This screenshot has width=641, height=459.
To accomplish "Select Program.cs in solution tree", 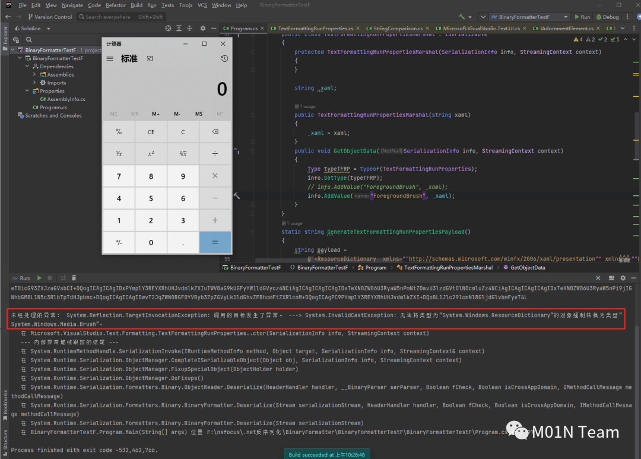I will (x=49, y=107).
